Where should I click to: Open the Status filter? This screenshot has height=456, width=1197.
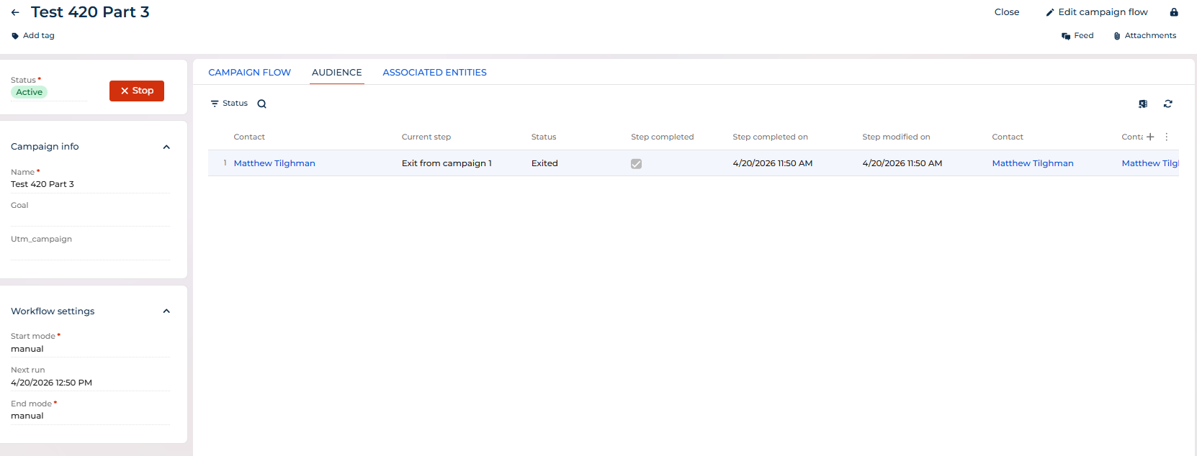pyautogui.click(x=229, y=104)
